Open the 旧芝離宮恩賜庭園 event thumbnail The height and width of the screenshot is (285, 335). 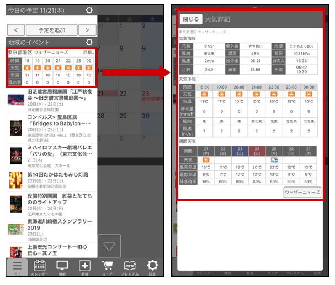(15, 100)
